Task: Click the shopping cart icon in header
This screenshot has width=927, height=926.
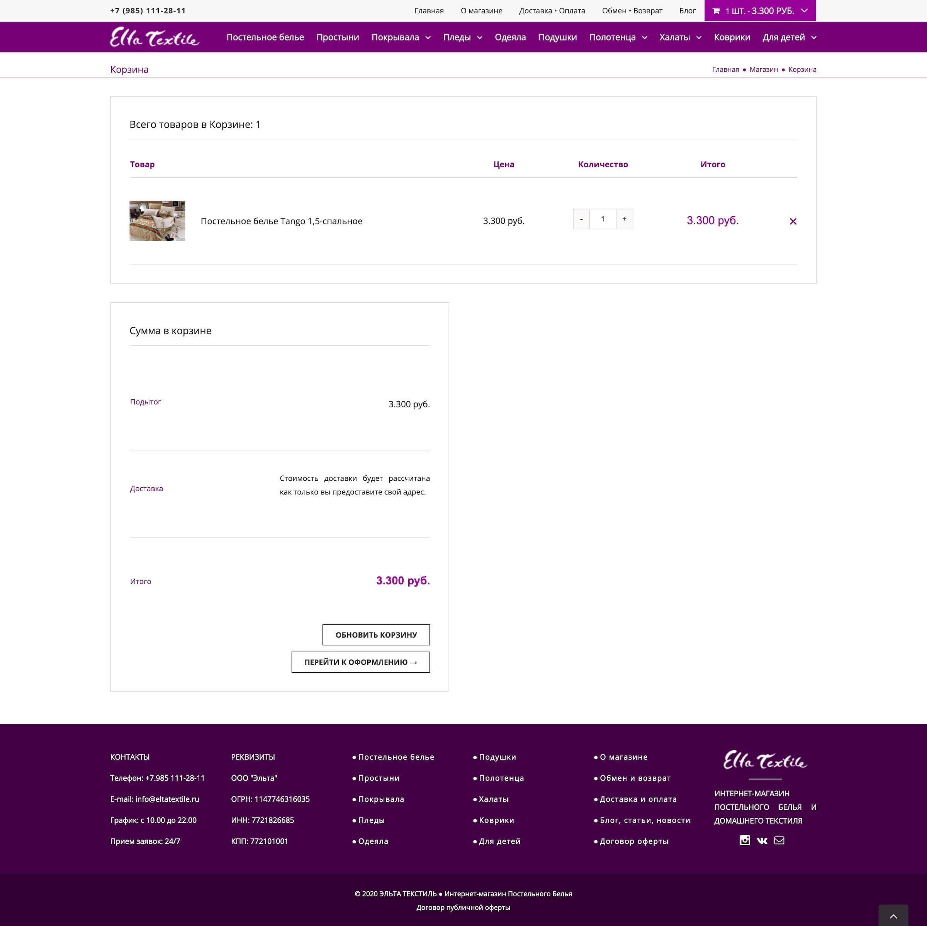Action: [716, 11]
